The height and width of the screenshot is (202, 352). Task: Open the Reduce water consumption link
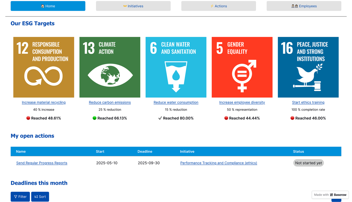[176, 102]
